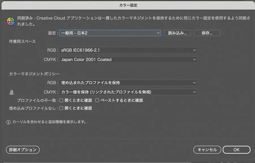The height and width of the screenshot is (163, 255).
Task: Open 詳細オプション settings
Action: click(x=23, y=150)
